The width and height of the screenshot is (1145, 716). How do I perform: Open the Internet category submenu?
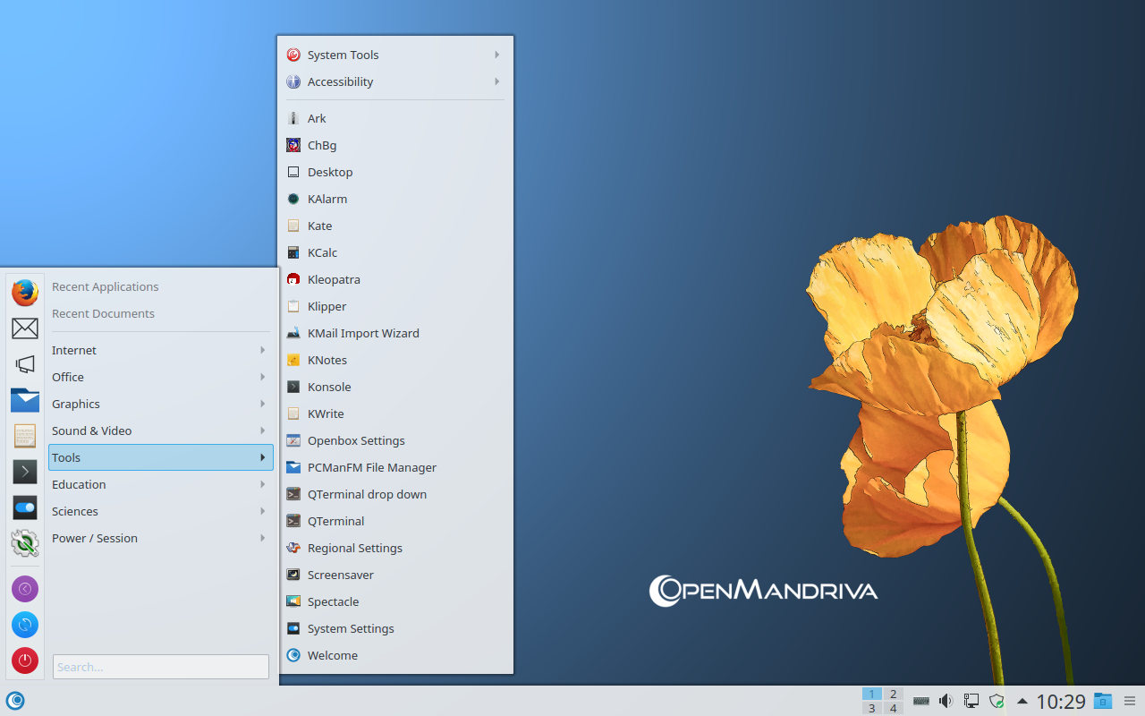(x=161, y=350)
